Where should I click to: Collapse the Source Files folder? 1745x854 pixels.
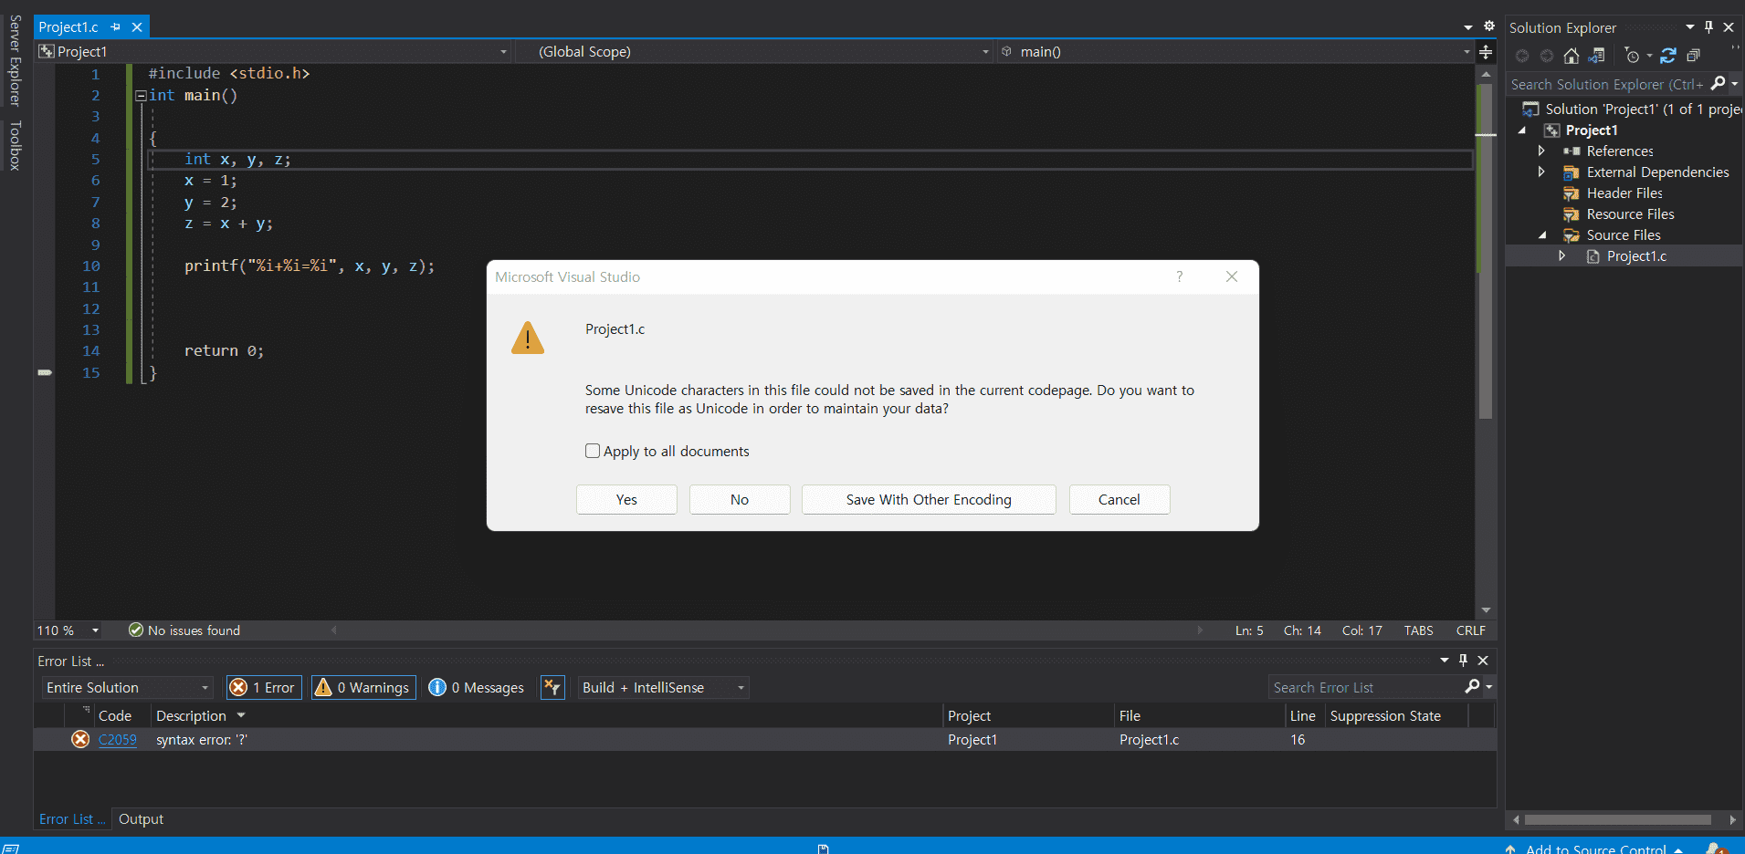[1541, 235]
